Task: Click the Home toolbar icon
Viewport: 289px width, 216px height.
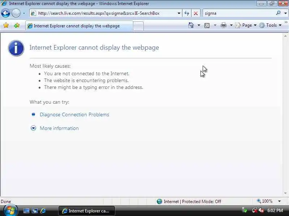Action: pos(191,25)
